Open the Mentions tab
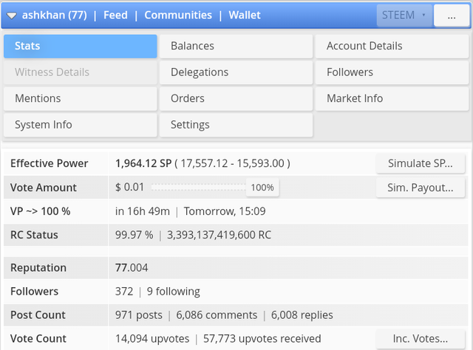Viewport: 473px width, 350px height. [x=80, y=98]
